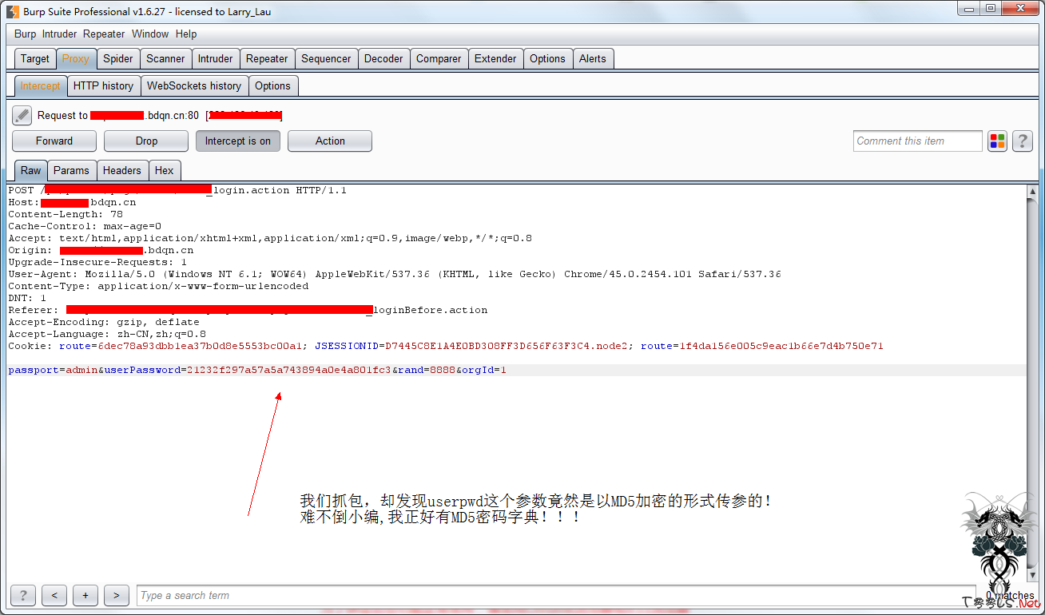Click the POST request line text
The image size is (1045, 615).
coord(177,190)
